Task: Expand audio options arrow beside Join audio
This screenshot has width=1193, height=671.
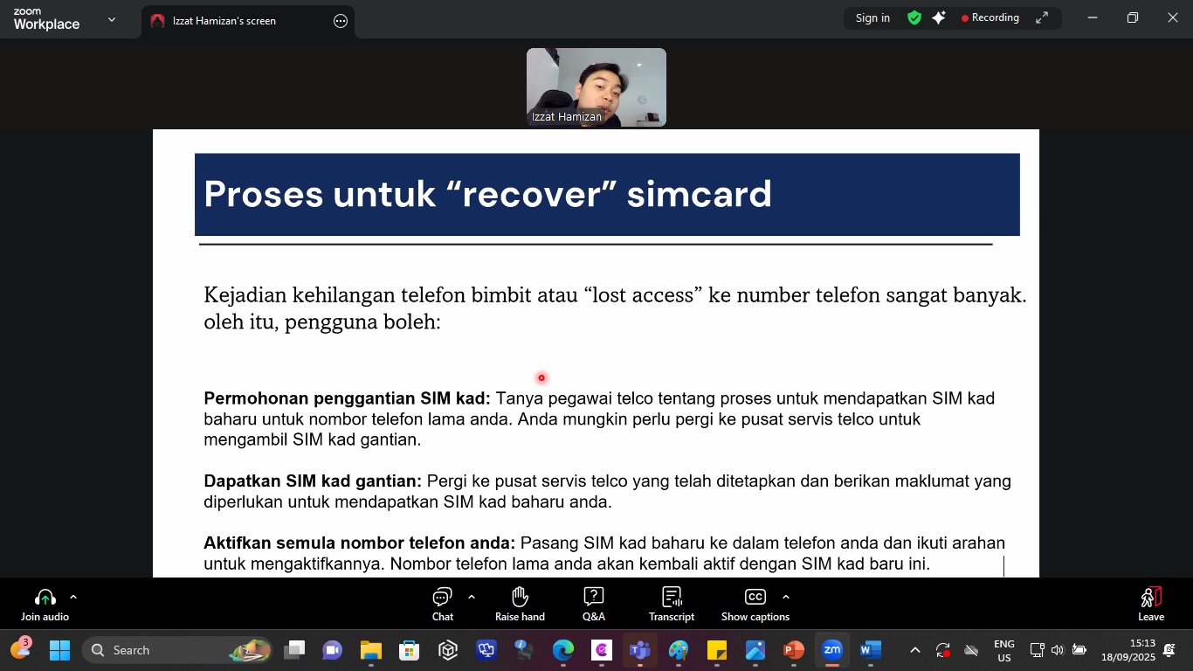Action: pyautogui.click(x=73, y=597)
